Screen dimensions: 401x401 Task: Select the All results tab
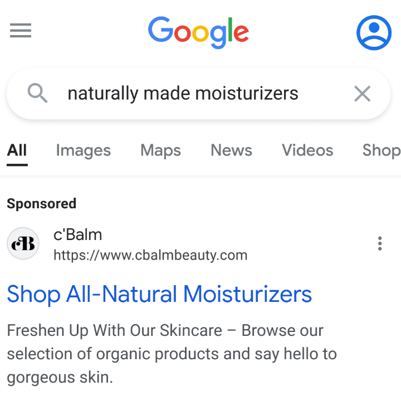[17, 150]
